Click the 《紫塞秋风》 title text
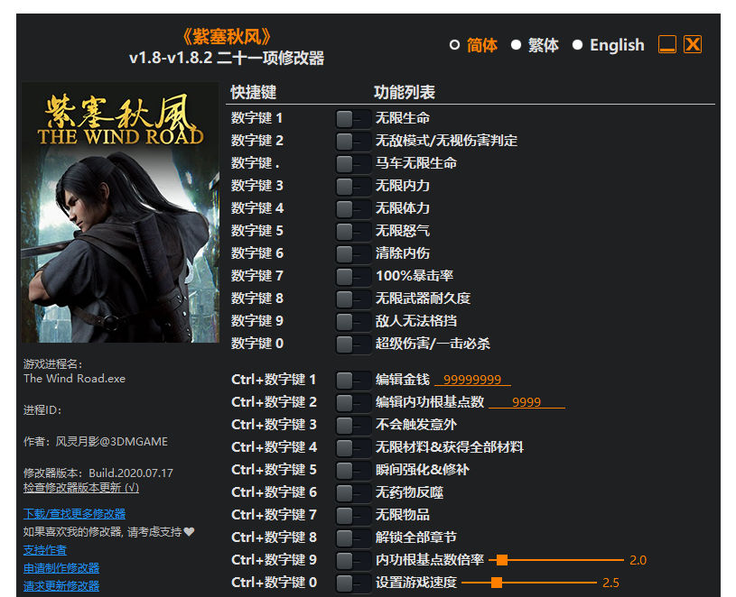 (227, 37)
